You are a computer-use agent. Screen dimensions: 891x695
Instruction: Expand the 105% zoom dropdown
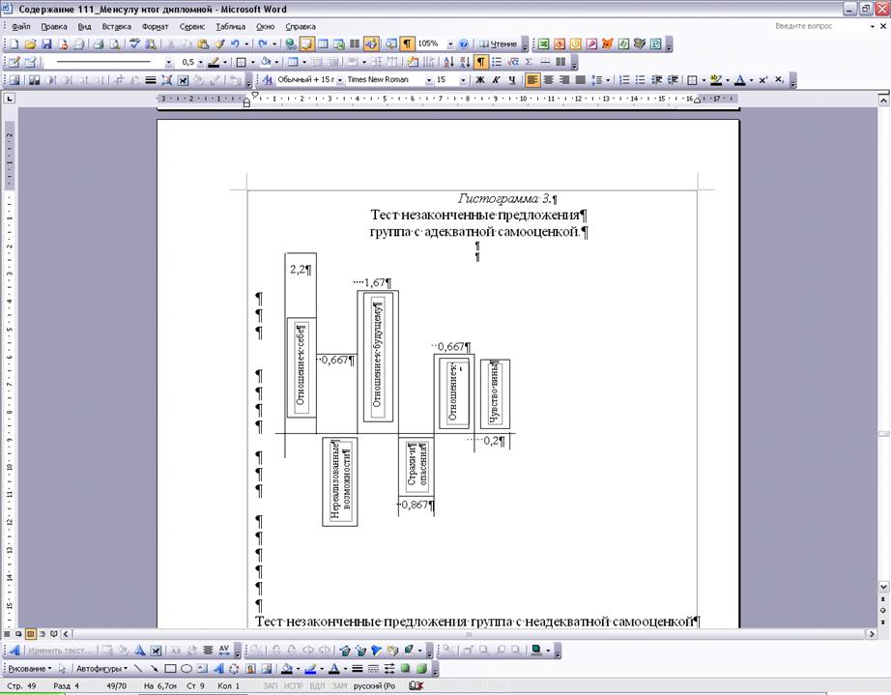click(x=449, y=44)
